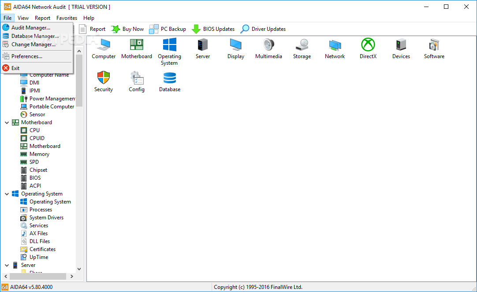This screenshot has width=477, height=292.
Task: Click the AIDA64 v5.80.4000 status text
Action: [31, 287]
